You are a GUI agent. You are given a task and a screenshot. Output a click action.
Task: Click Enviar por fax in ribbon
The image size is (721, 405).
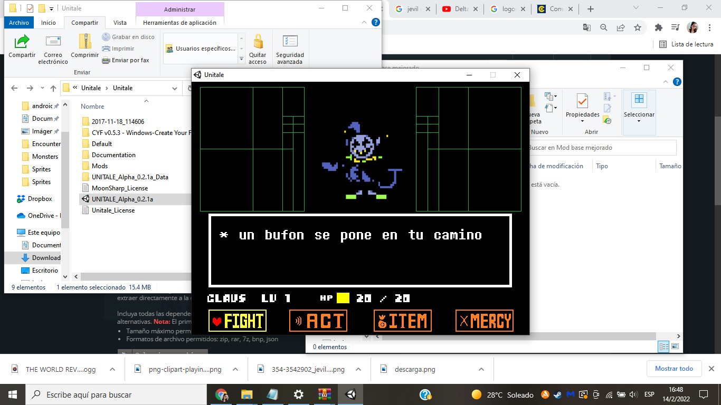pyautogui.click(x=126, y=60)
